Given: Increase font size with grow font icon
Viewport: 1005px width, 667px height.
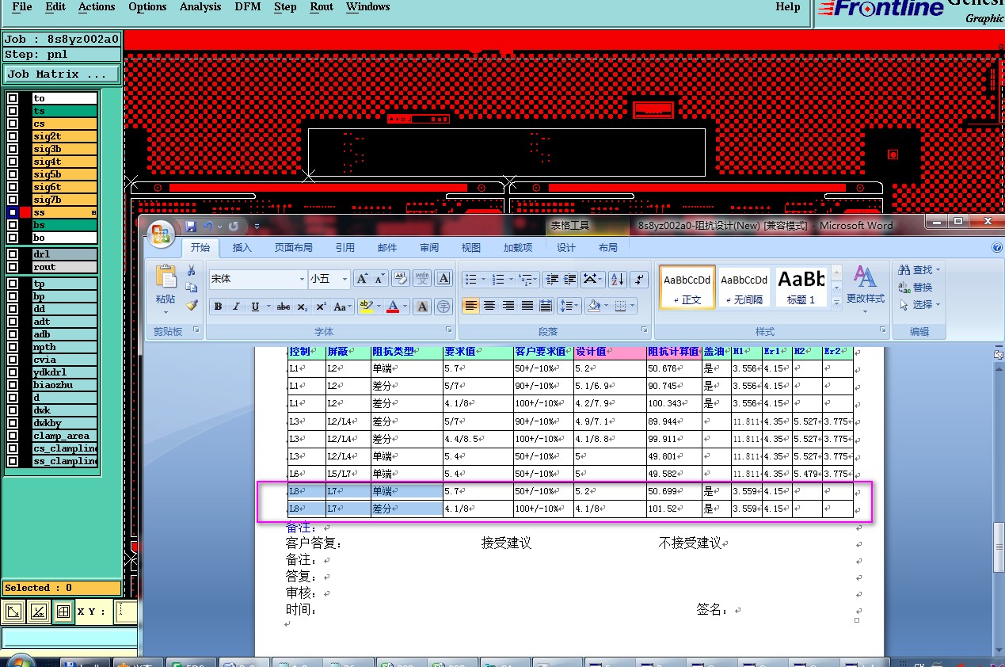Looking at the screenshot, I should (x=361, y=279).
